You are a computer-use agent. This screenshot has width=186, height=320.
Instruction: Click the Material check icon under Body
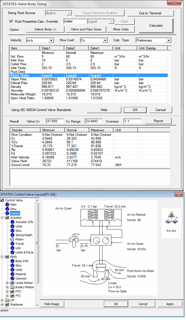click(x=12, y=274)
